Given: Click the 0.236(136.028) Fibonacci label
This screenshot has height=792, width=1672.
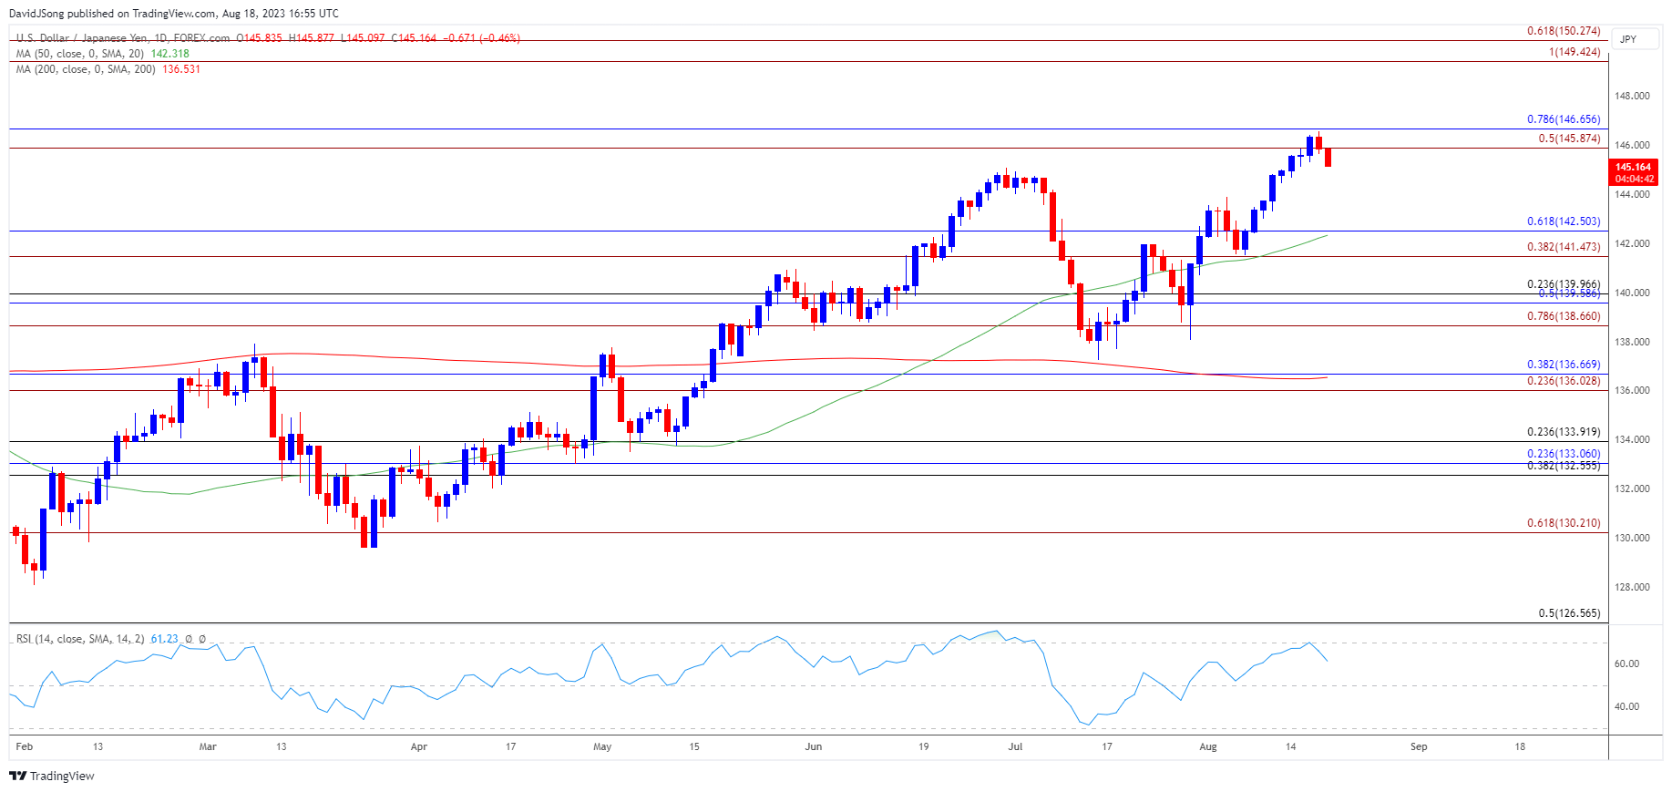Looking at the screenshot, I should (1564, 381).
